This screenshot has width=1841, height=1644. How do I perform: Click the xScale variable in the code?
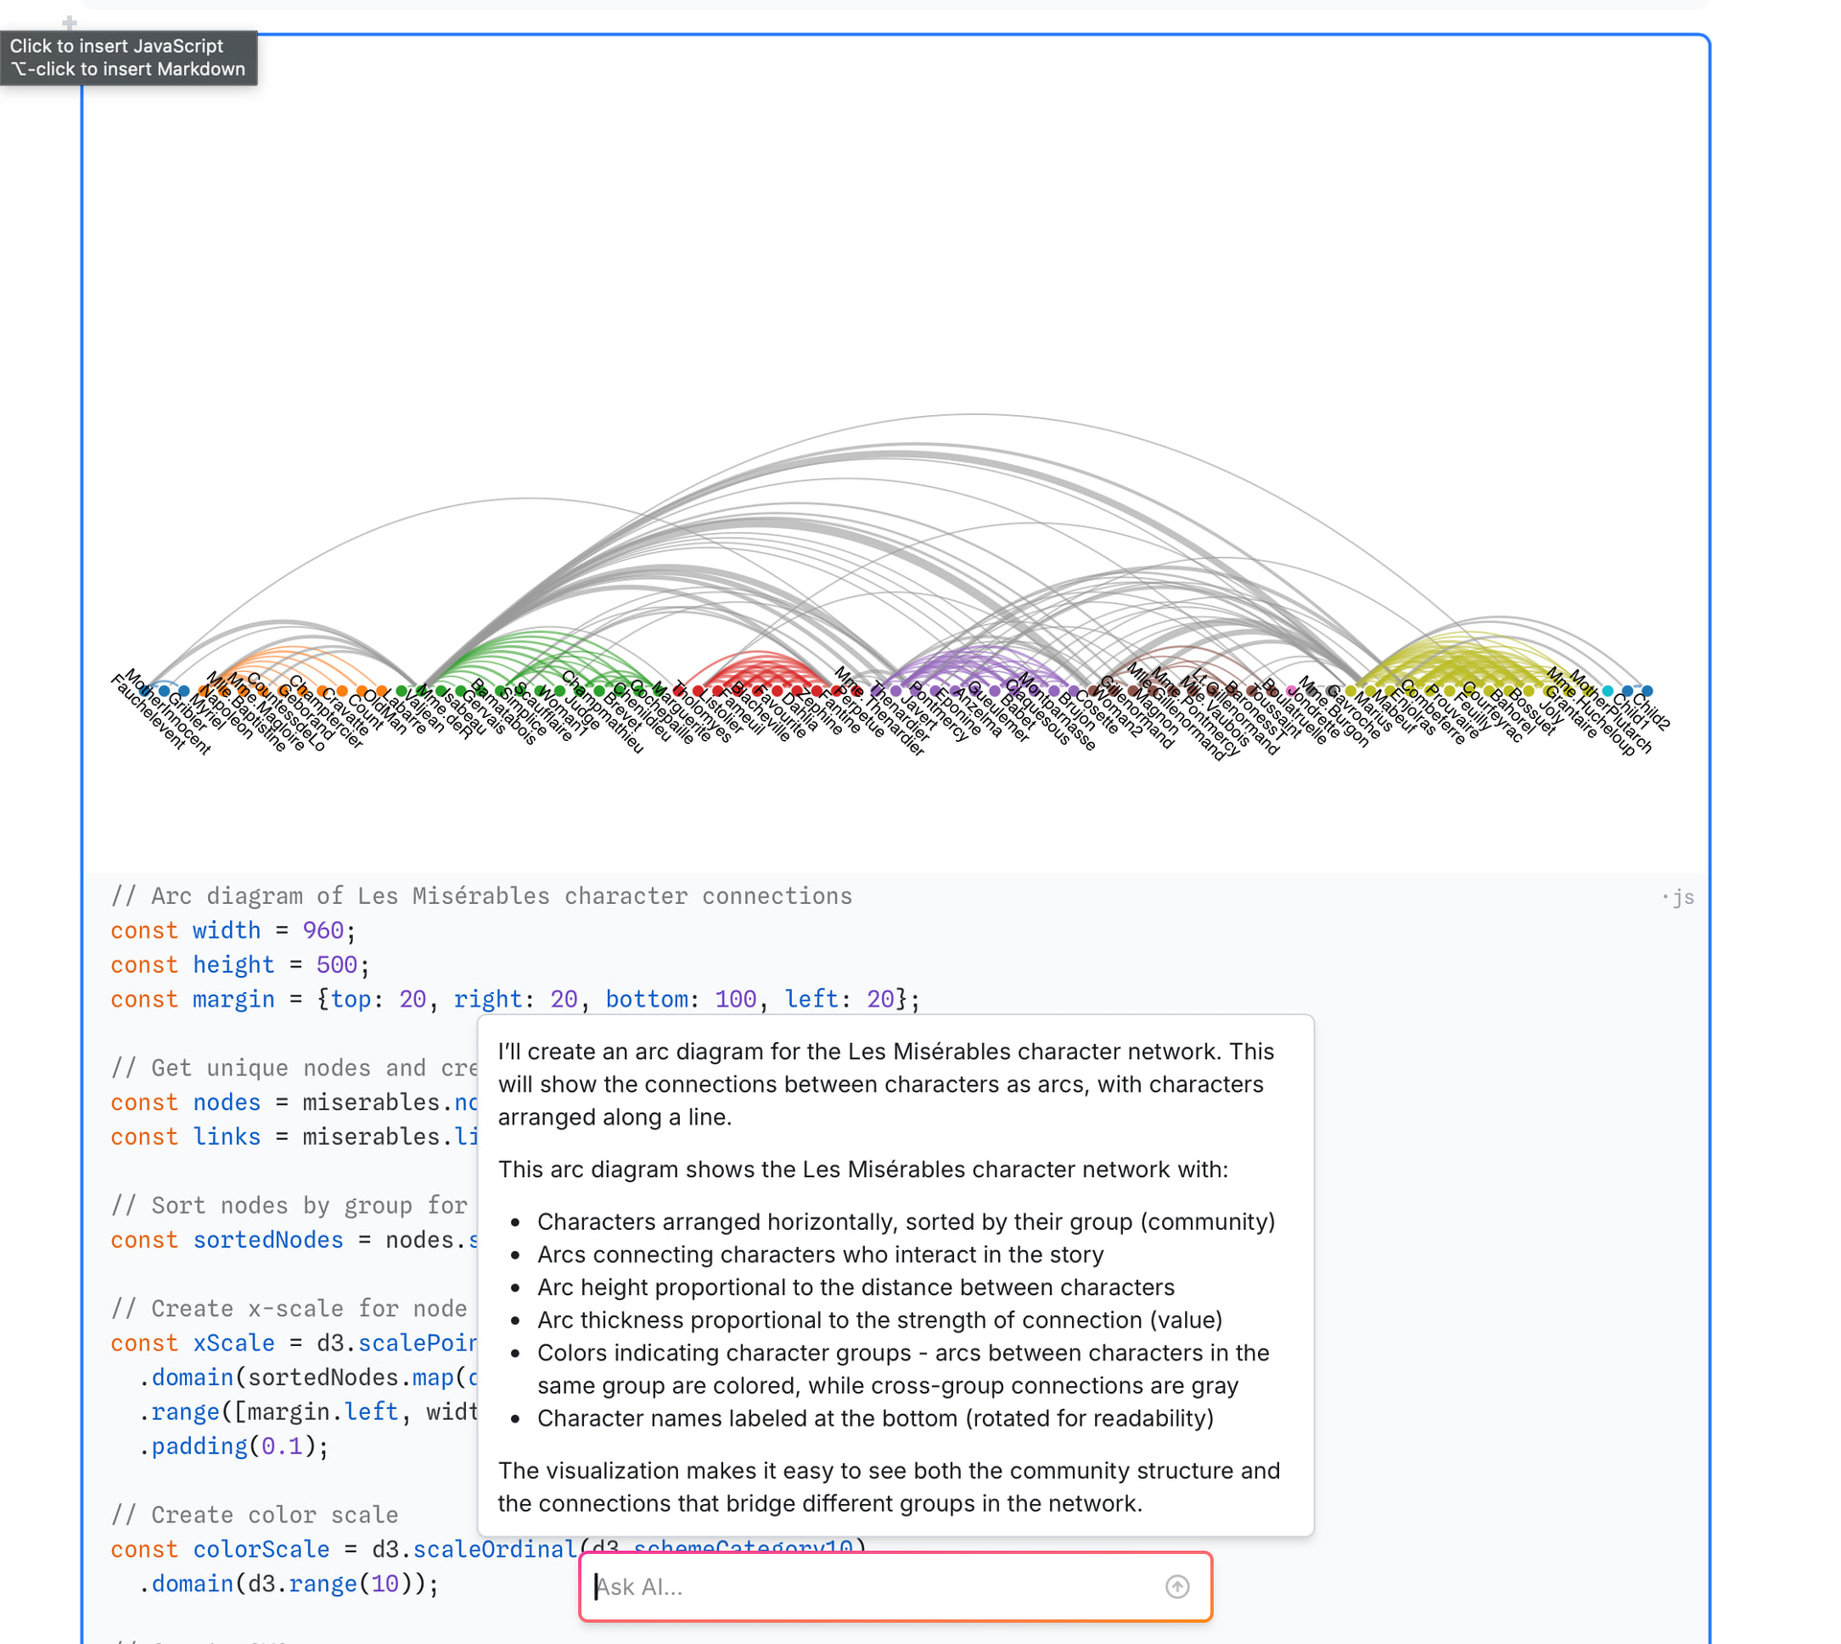click(233, 1342)
